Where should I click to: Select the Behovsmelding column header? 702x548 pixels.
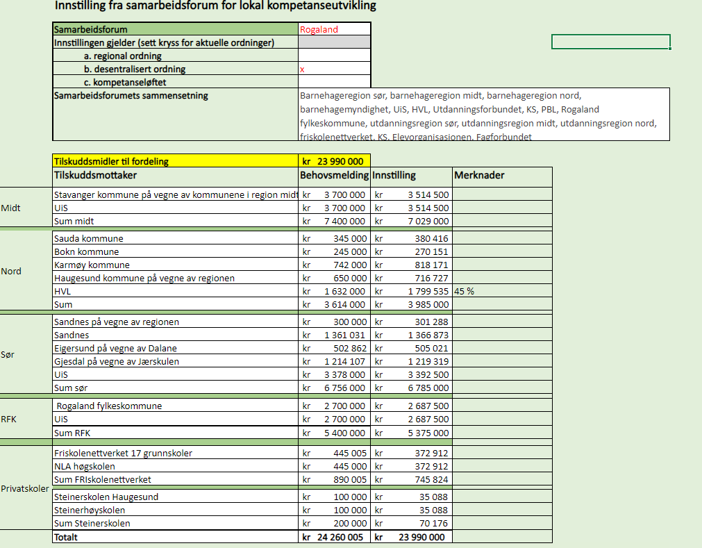tap(334, 176)
